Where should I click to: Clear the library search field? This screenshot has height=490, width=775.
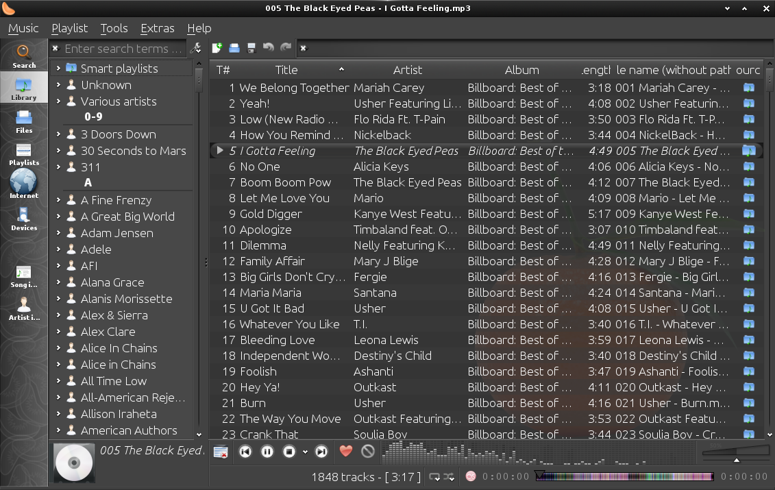pos(56,48)
